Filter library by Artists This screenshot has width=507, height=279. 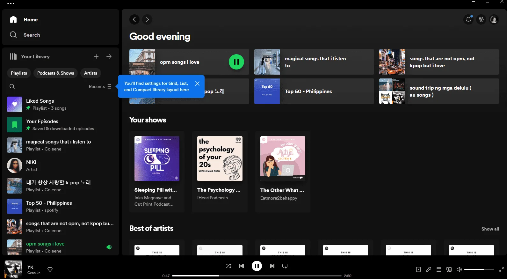pyautogui.click(x=91, y=73)
